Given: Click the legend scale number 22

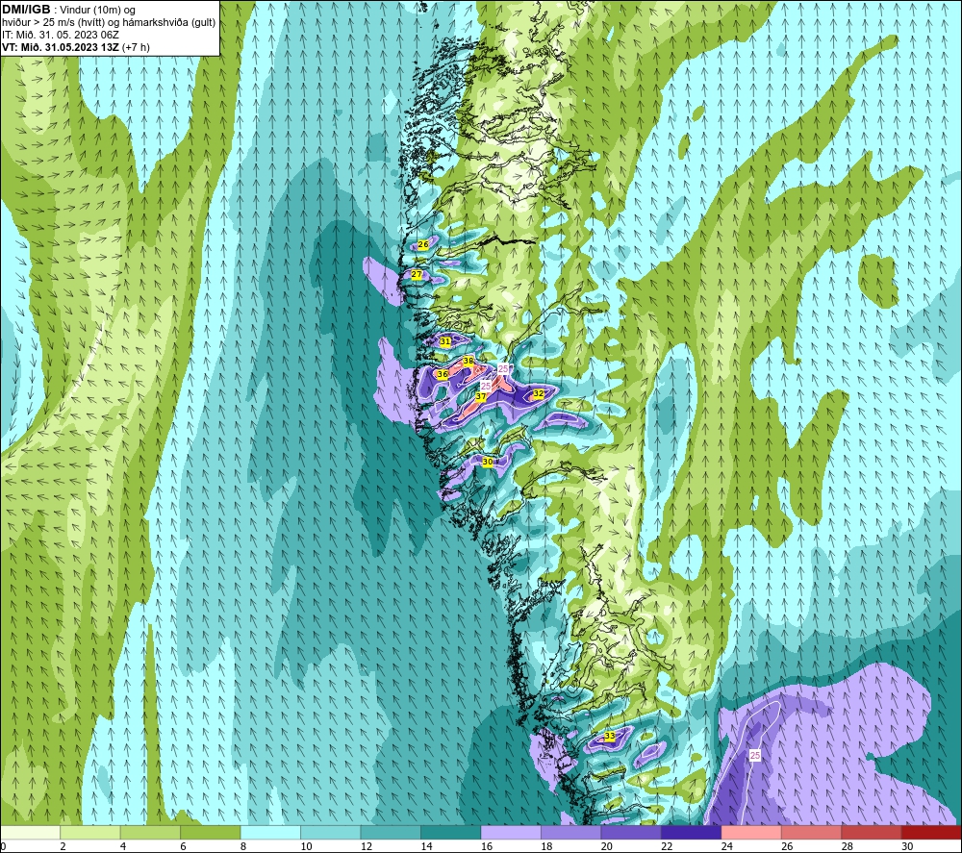Looking at the screenshot, I should 667,846.
